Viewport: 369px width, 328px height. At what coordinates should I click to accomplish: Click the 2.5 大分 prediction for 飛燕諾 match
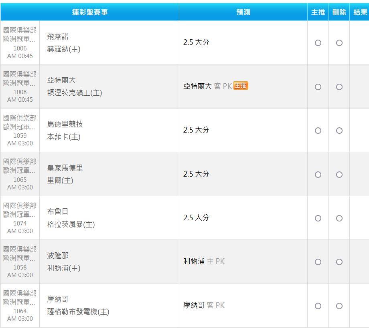(196, 42)
